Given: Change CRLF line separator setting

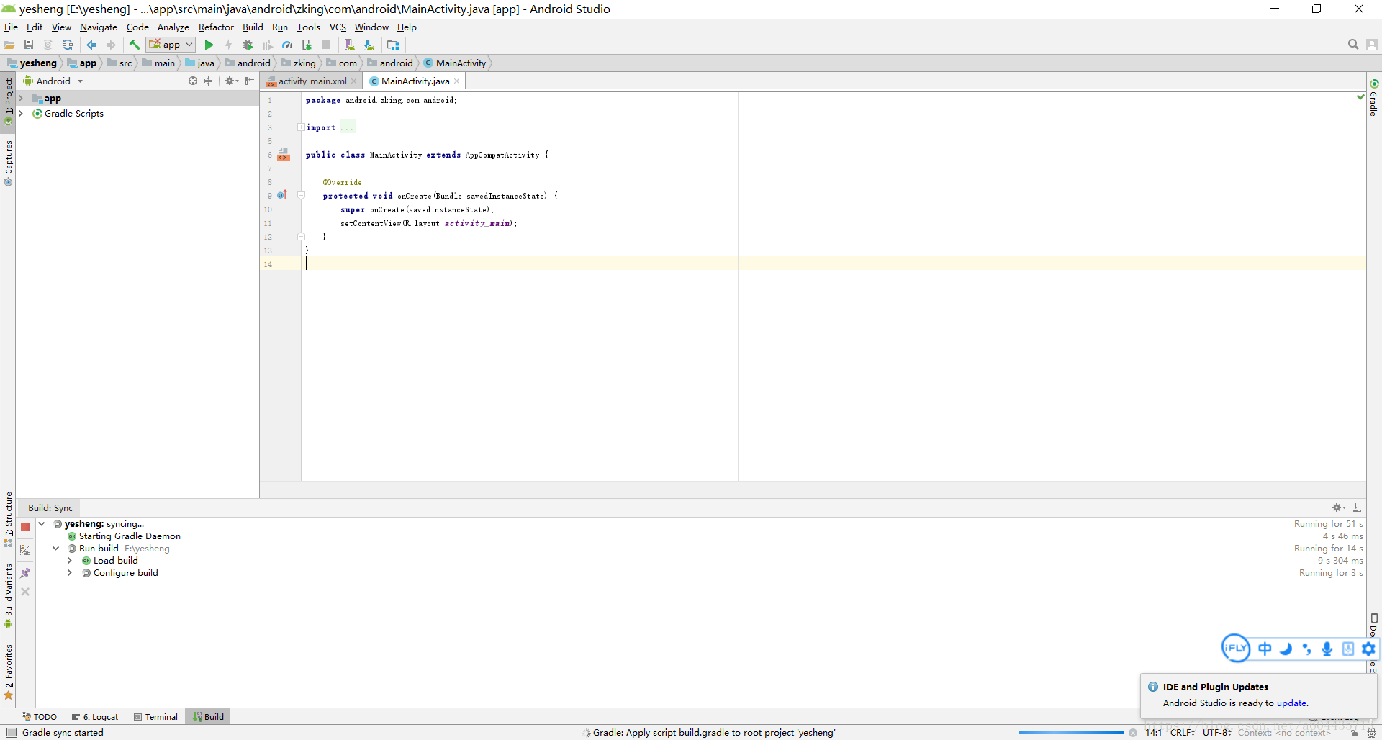Looking at the screenshot, I should 1183,733.
